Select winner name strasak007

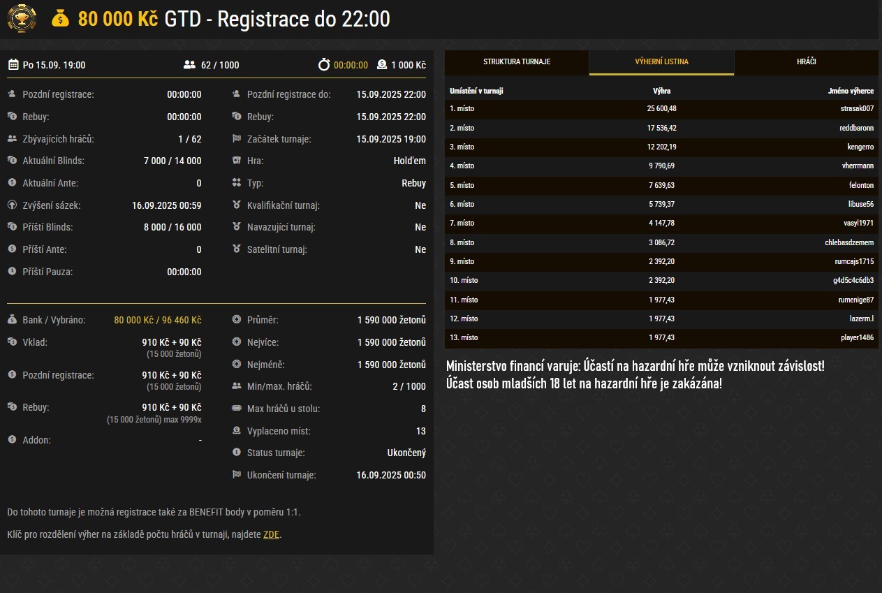pyautogui.click(x=857, y=109)
